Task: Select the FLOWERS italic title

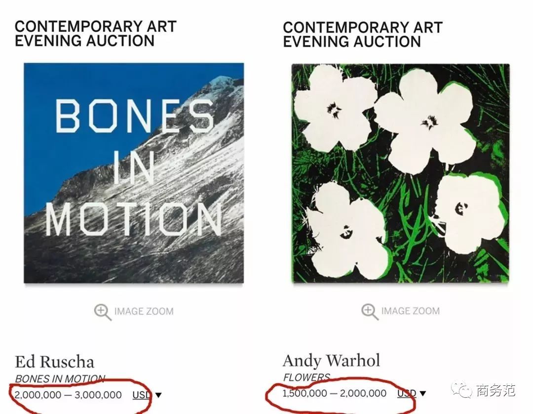Action: (306, 377)
